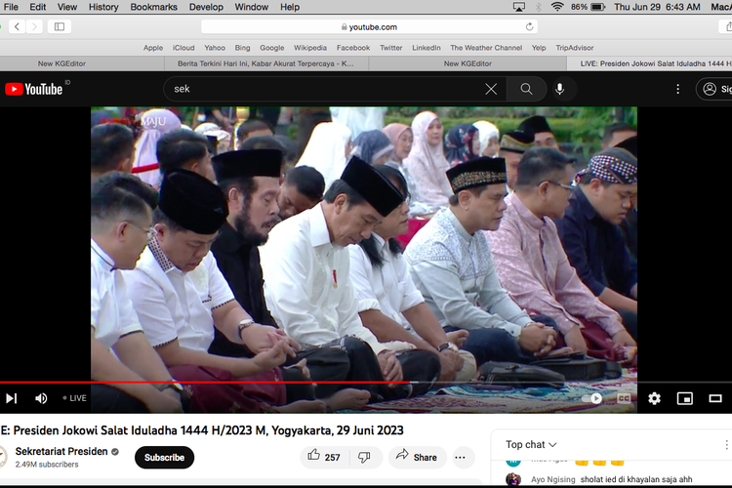Open Ayo Ngising chat avatar
Viewport: 732px width, 488px height.
pyautogui.click(x=513, y=479)
